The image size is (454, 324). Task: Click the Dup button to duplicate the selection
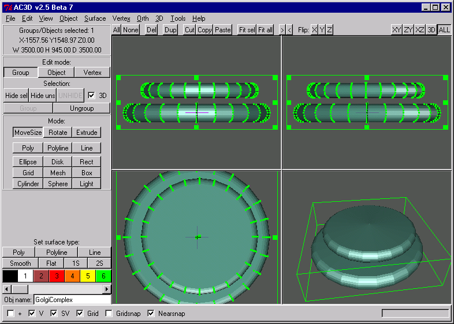pyautogui.click(x=170, y=29)
